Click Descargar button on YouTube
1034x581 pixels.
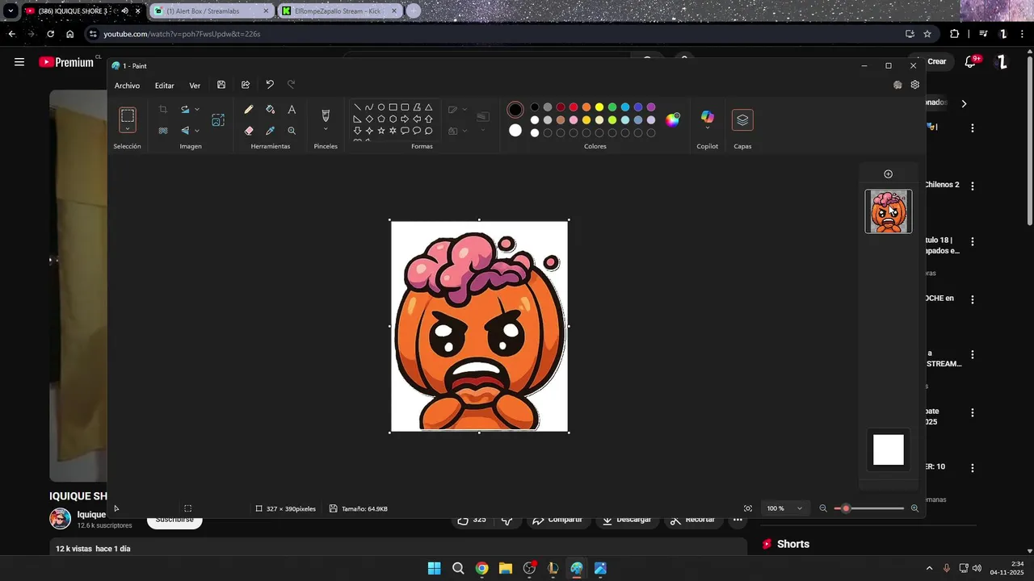click(626, 520)
